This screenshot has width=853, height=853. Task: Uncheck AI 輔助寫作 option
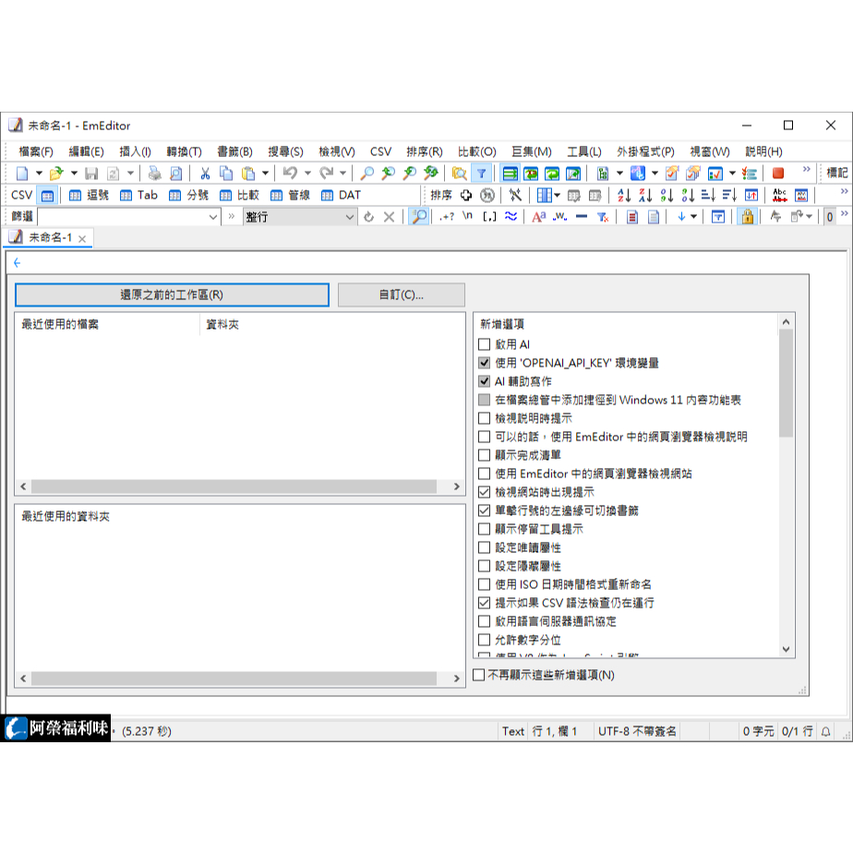coord(484,381)
